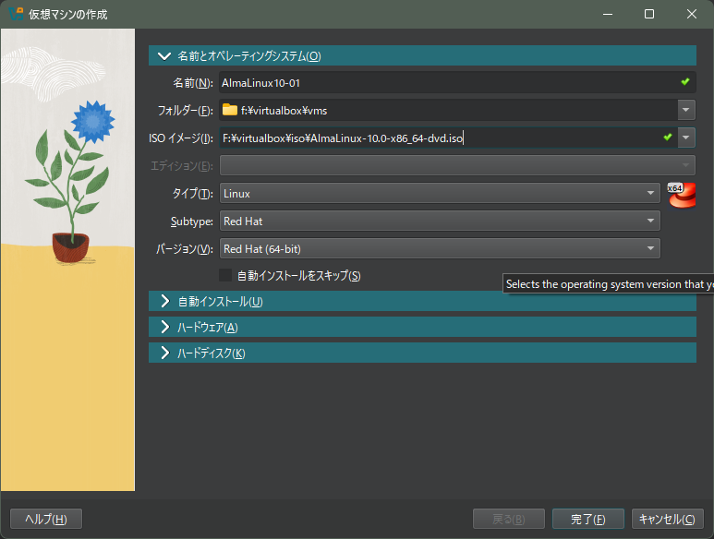Click the green checkmark in name field
Viewport: 714px width, 539px height.
(684, 82)
